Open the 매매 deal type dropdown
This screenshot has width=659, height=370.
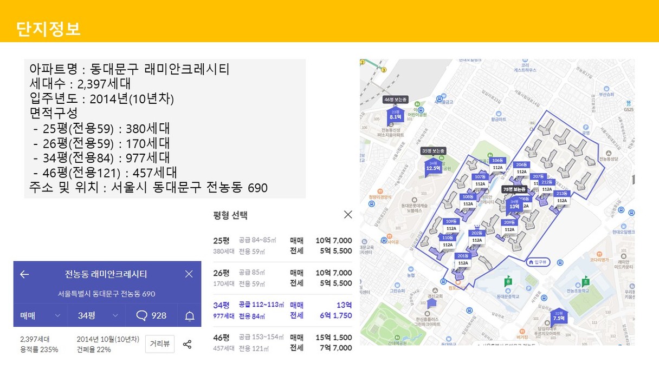[41, 315]
